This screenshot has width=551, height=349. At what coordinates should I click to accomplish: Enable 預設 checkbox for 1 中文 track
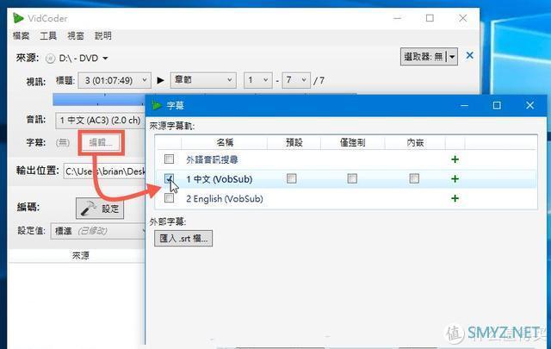coord(291,178)
